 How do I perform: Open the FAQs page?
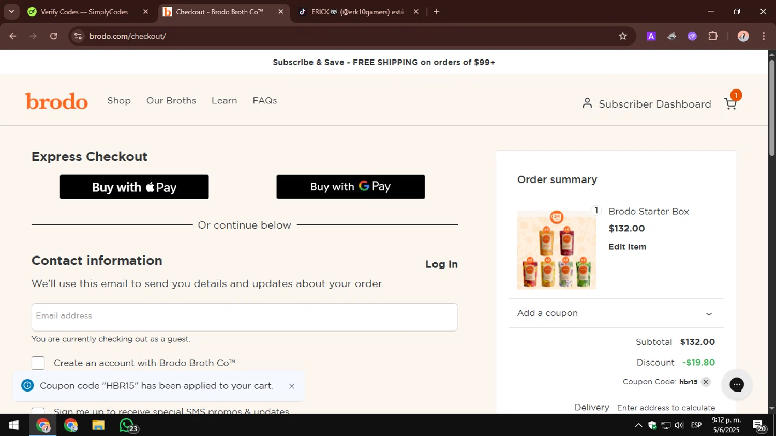point(265,101)
